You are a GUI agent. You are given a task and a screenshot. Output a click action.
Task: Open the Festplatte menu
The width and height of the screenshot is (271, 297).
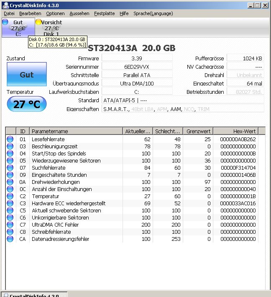104,13
